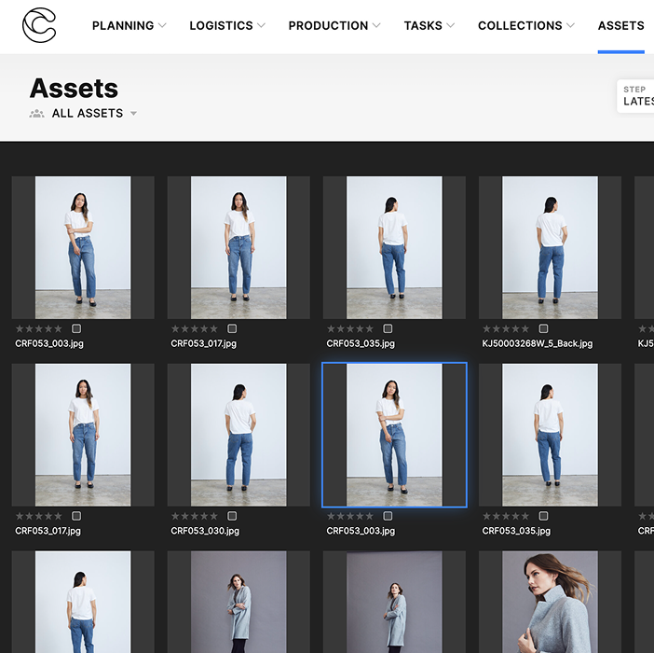
Task: Tick the checkbox for KJ50003268W_5_Back.jpg
Action: pyautogui.click(x=543, y=328)
